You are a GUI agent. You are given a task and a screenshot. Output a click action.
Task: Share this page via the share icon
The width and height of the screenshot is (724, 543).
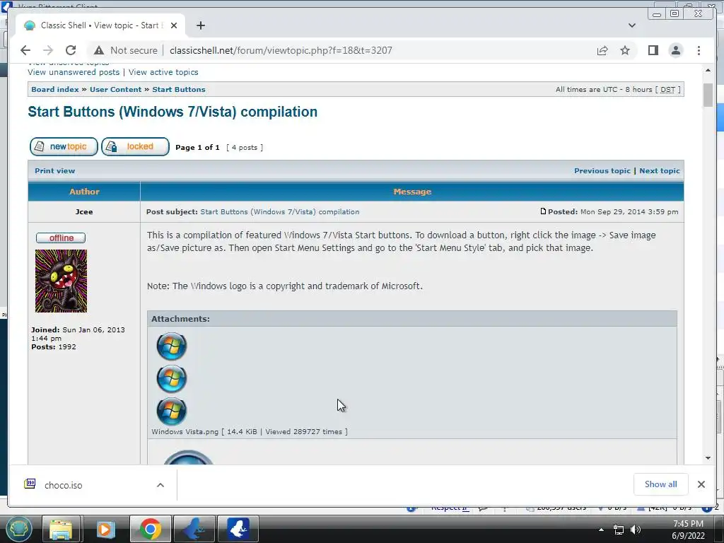(602, 50)
